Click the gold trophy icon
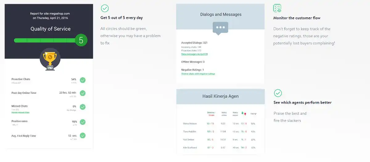 [50, 59]
